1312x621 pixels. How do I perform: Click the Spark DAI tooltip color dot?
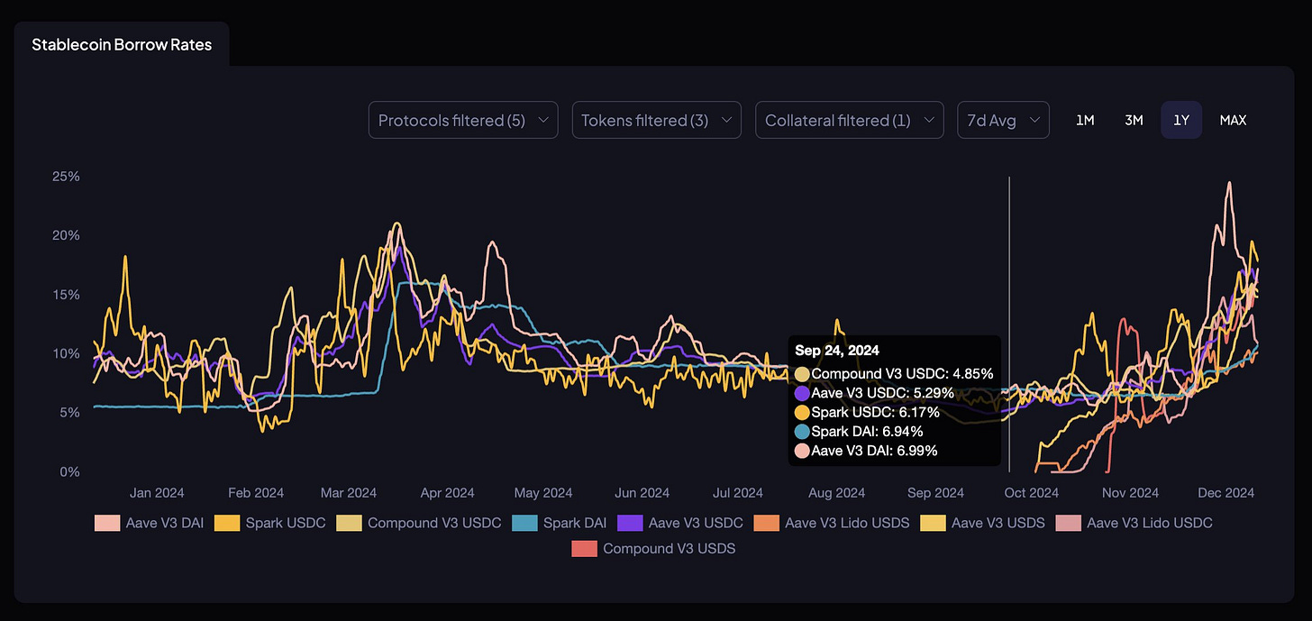[x=802, y=432]
